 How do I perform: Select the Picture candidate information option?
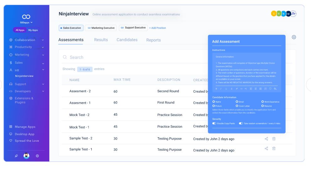click(x=214, y=106)
